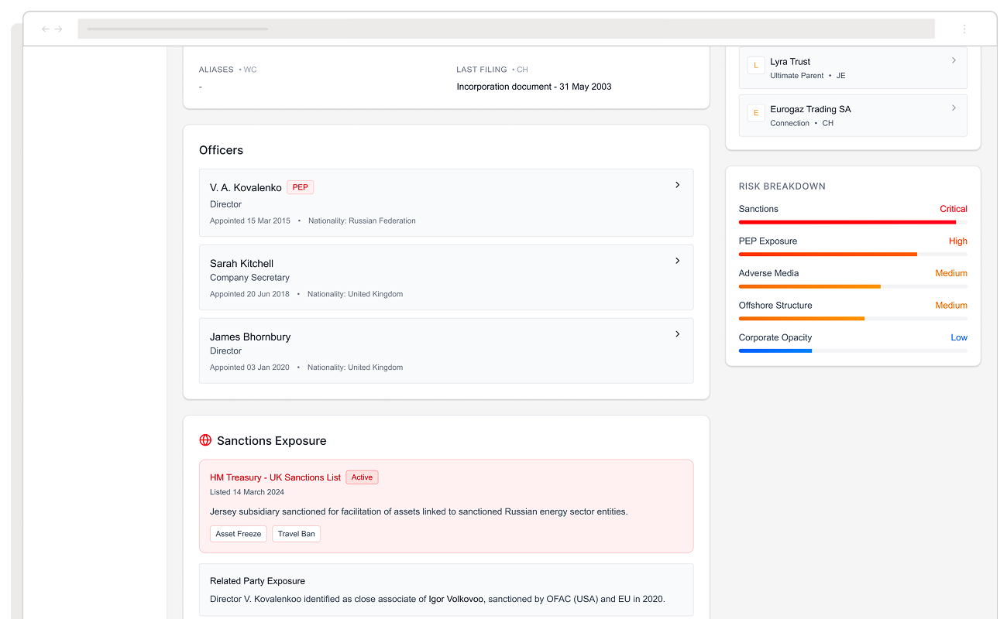The width and height of the screenshot is (1007, 619).
Task: Click Eurogaz Trading SA name
Action: pos(810,109)
